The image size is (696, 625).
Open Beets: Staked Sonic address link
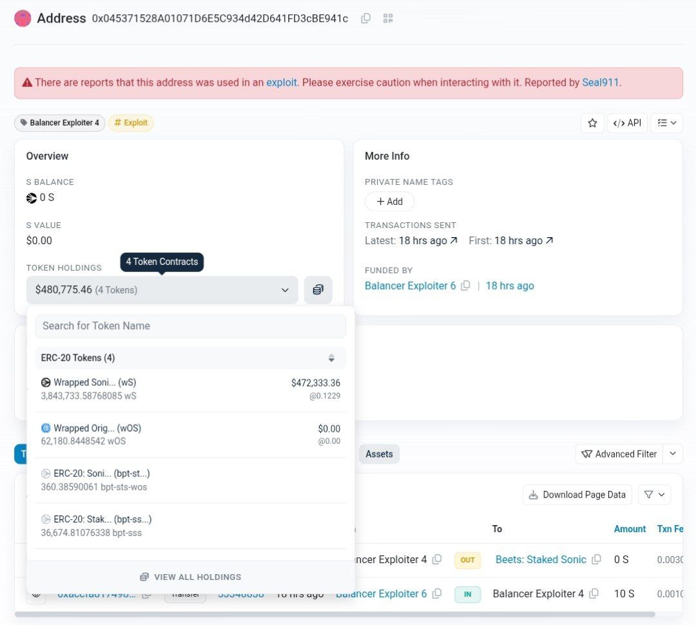[x=541, y=559]
